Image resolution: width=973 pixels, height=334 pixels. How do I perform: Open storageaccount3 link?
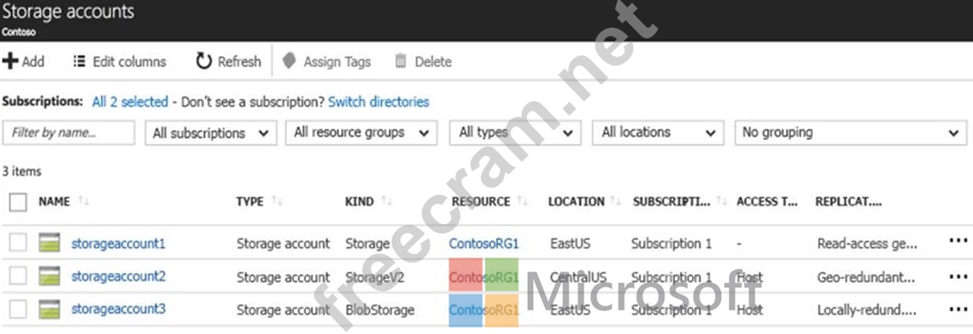tap(119, 308)
